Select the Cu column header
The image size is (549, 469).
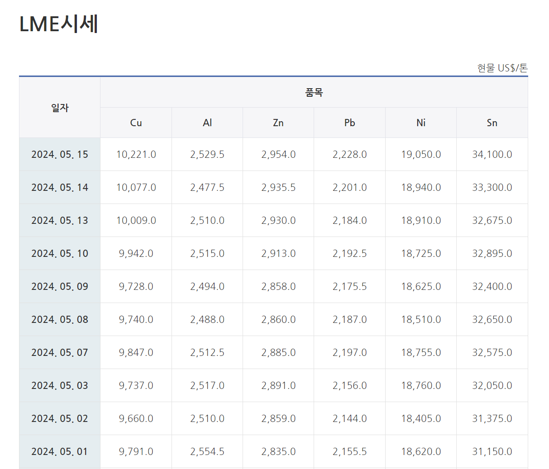pos(136,123)
